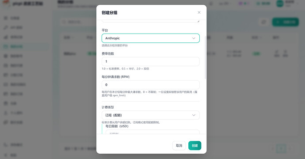Click the 平台 field label
This screenshot has width=305, height=159.
(x=105, y=30)
